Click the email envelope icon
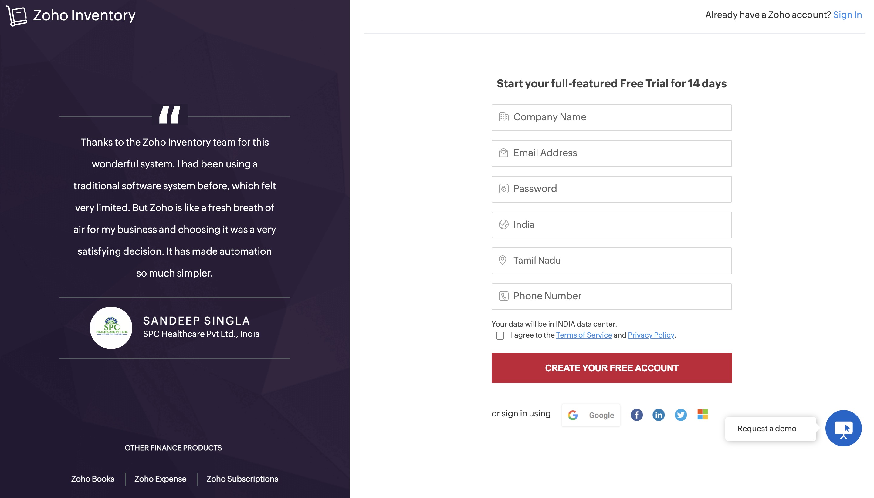Viewport: 874px width, 498px height. 503,153
